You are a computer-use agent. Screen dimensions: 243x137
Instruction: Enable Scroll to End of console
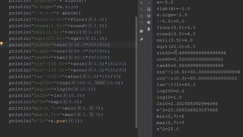[x=149, y=16]
